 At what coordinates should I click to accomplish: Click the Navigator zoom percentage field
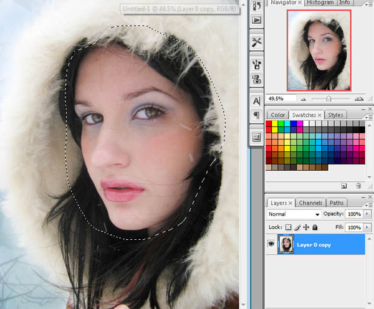pos(279,99)
